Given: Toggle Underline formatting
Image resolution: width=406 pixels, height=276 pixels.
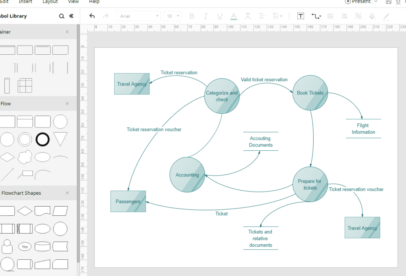Looking at the screenshot, I should point(220,16).
